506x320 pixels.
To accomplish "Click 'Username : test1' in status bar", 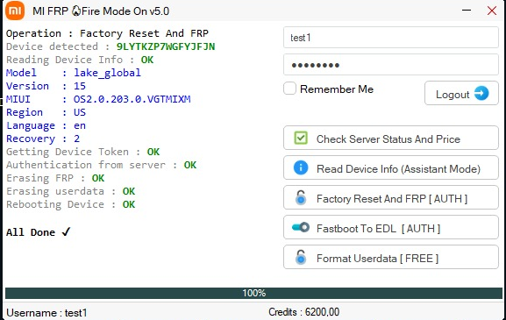I will (x=46, y=313).
